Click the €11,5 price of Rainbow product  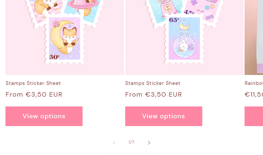pyautogui.click(x=254, y=95)
